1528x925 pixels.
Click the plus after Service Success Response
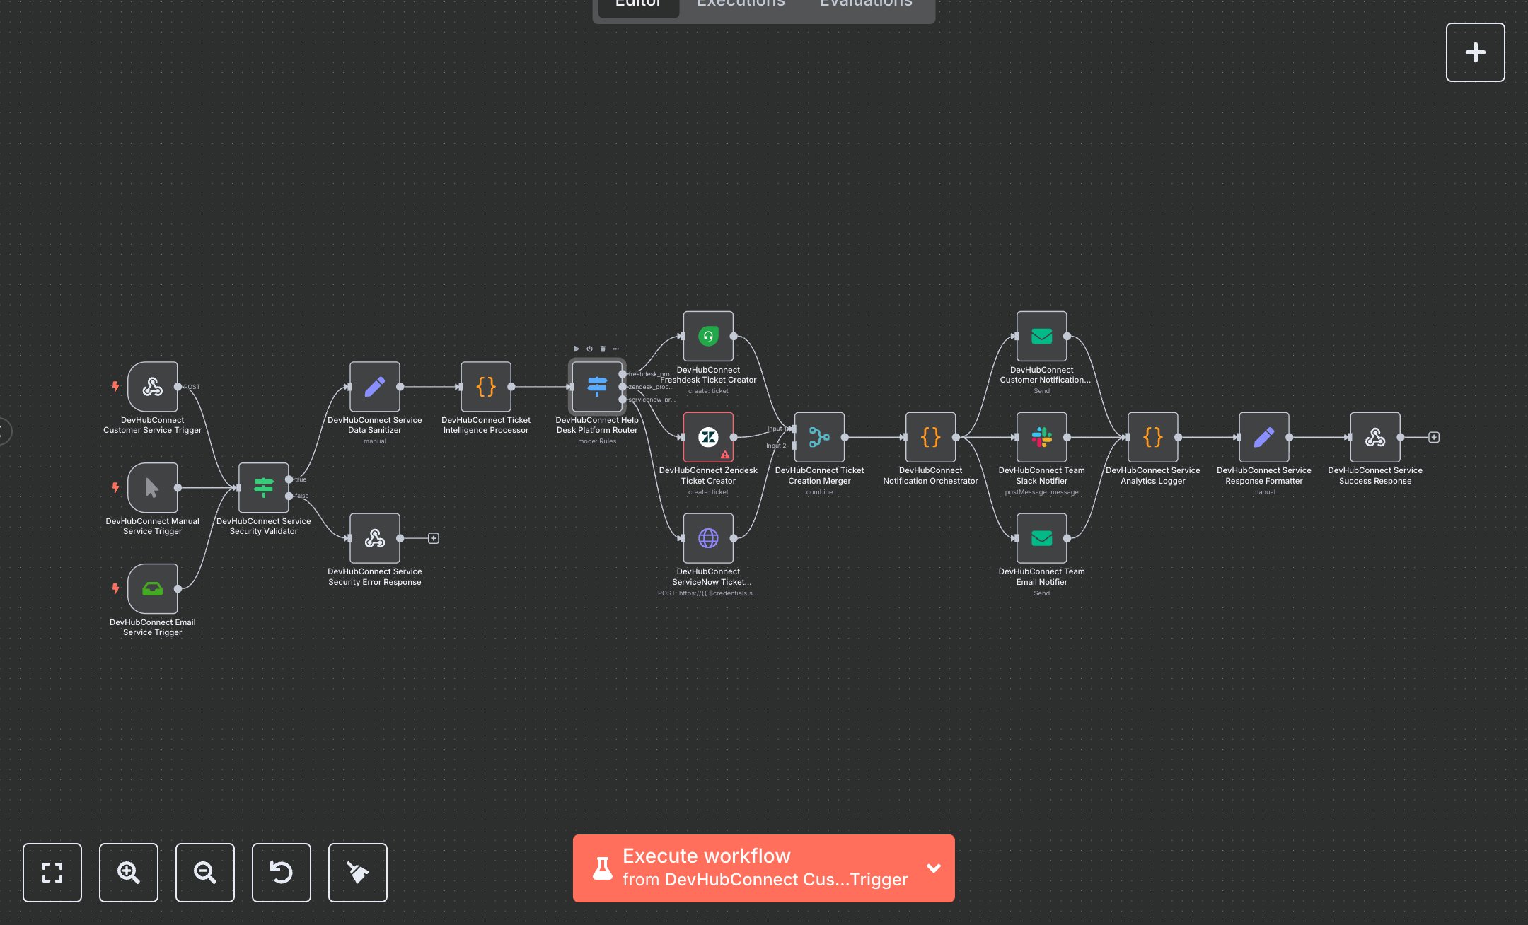(x=1434, y=437)
